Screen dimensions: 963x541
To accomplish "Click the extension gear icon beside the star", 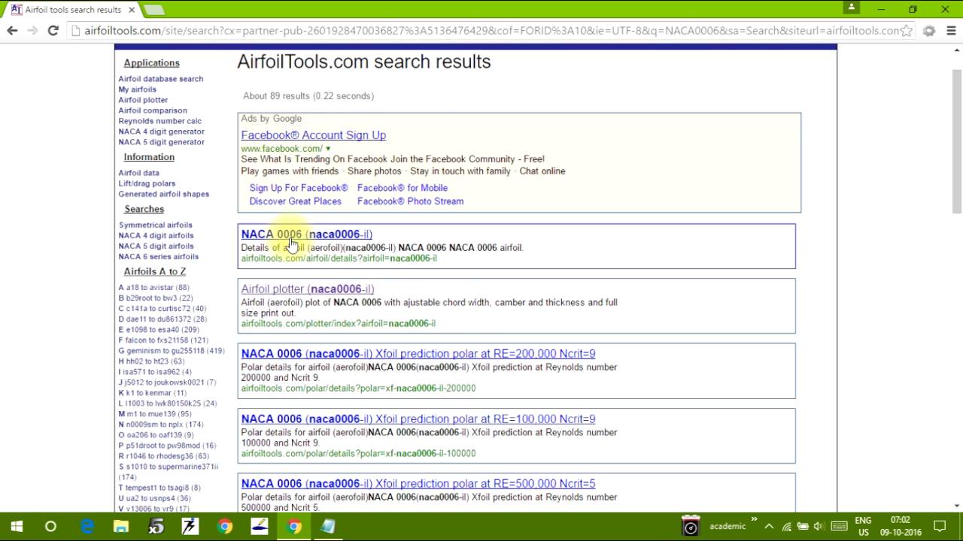I will point(929,31).
